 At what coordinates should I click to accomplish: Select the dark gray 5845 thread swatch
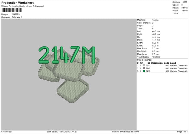pyautogui.click(x=144, y=68)
